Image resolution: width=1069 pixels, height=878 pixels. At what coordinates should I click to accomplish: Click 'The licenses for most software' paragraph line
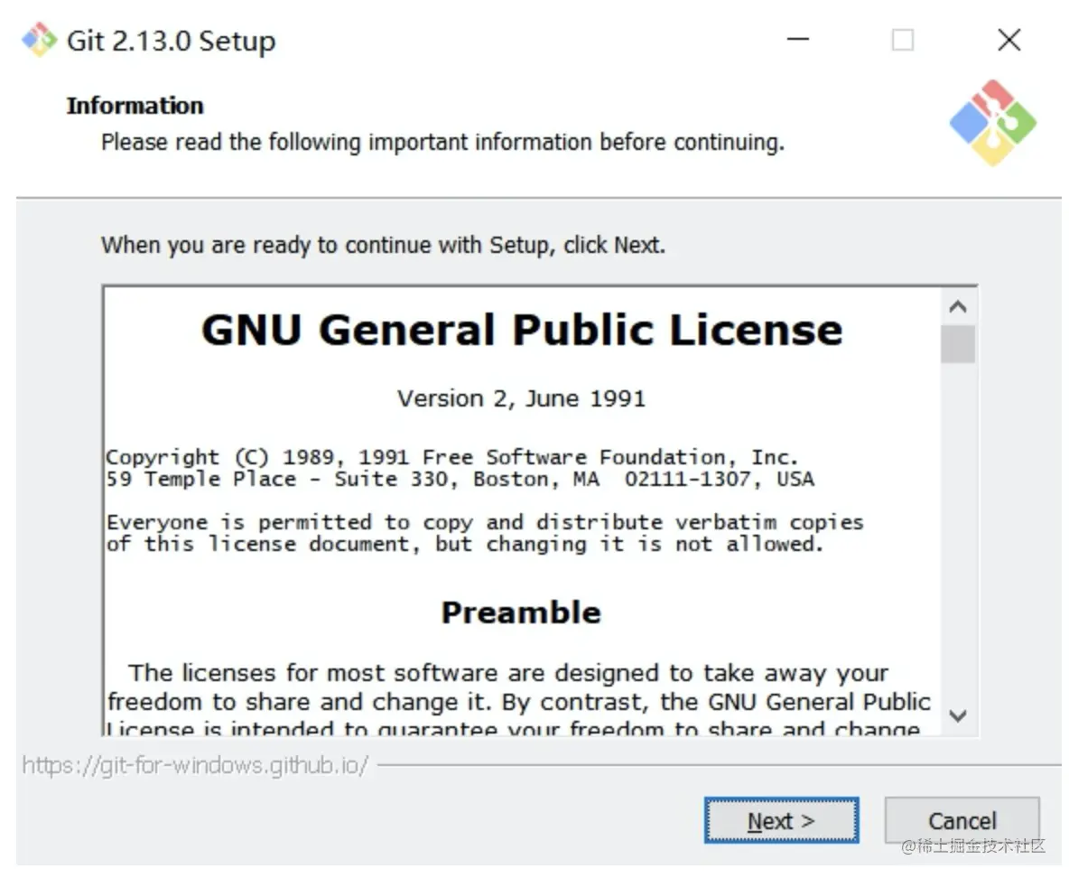pyautogui.click(x=508, y=673)
